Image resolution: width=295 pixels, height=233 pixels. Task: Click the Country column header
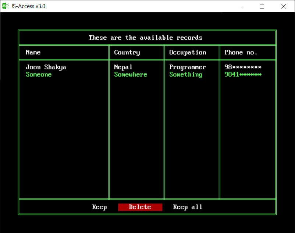pyautogui.click(x=127, y=52)
